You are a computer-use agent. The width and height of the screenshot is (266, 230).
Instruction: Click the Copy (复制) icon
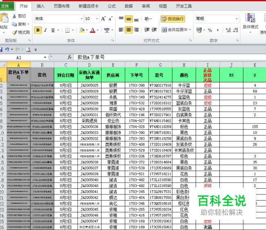(14, 24)
